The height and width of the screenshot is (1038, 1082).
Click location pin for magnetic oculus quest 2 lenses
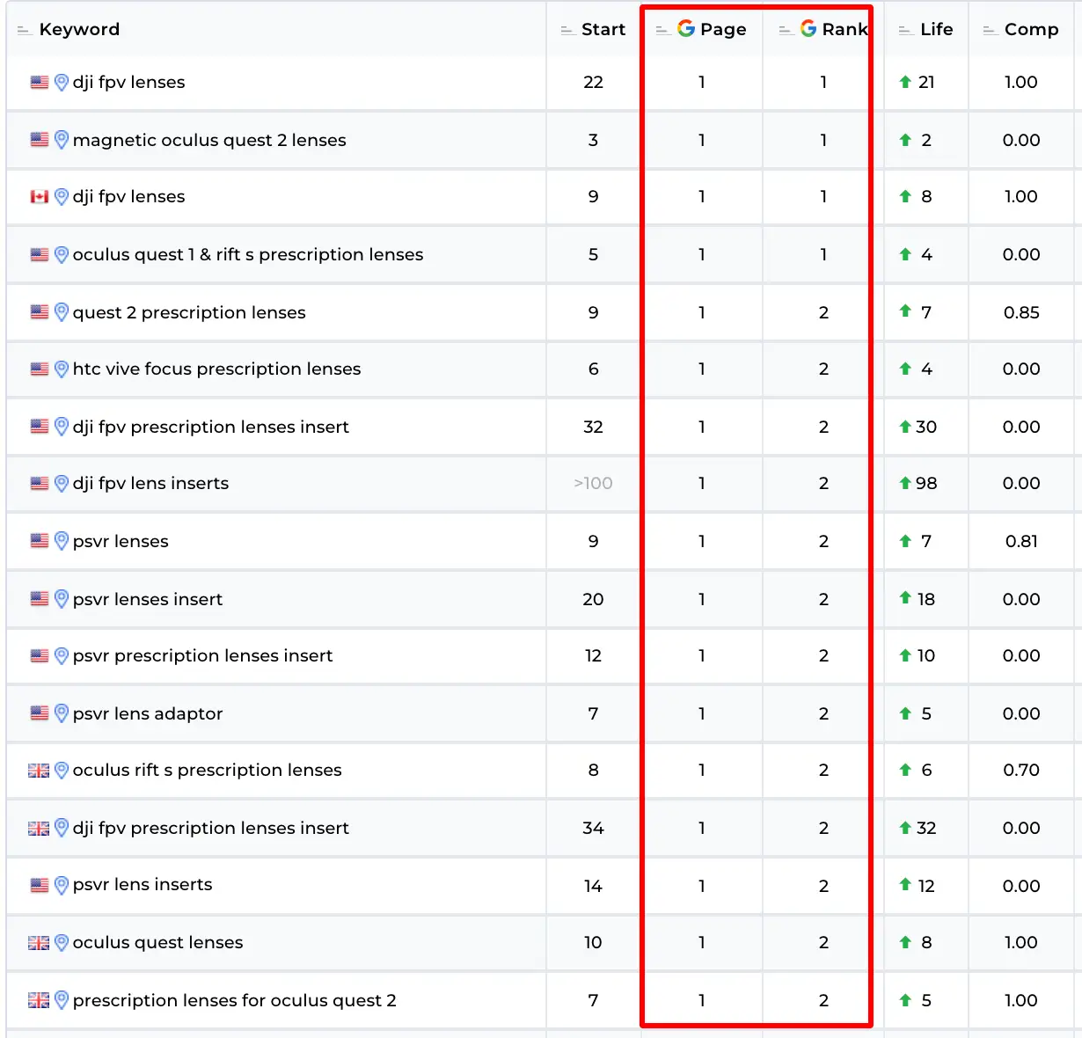click(62, 140)
